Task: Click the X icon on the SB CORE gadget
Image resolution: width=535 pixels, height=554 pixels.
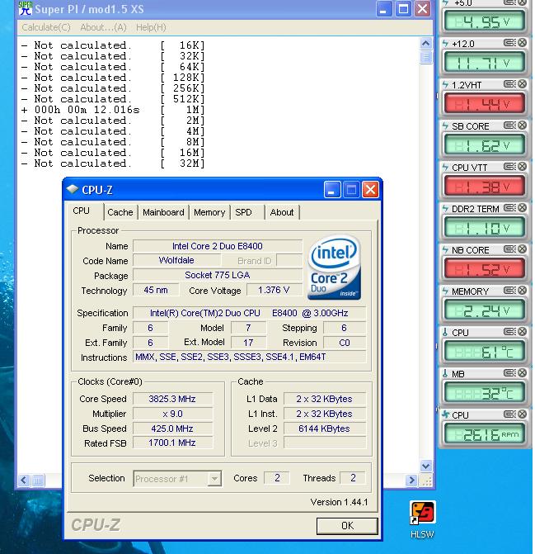Action: [x=523, y=125]
